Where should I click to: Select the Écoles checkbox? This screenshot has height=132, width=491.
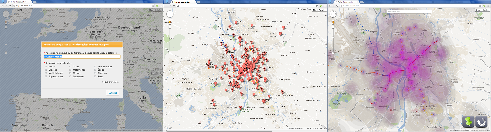(95, 70)
